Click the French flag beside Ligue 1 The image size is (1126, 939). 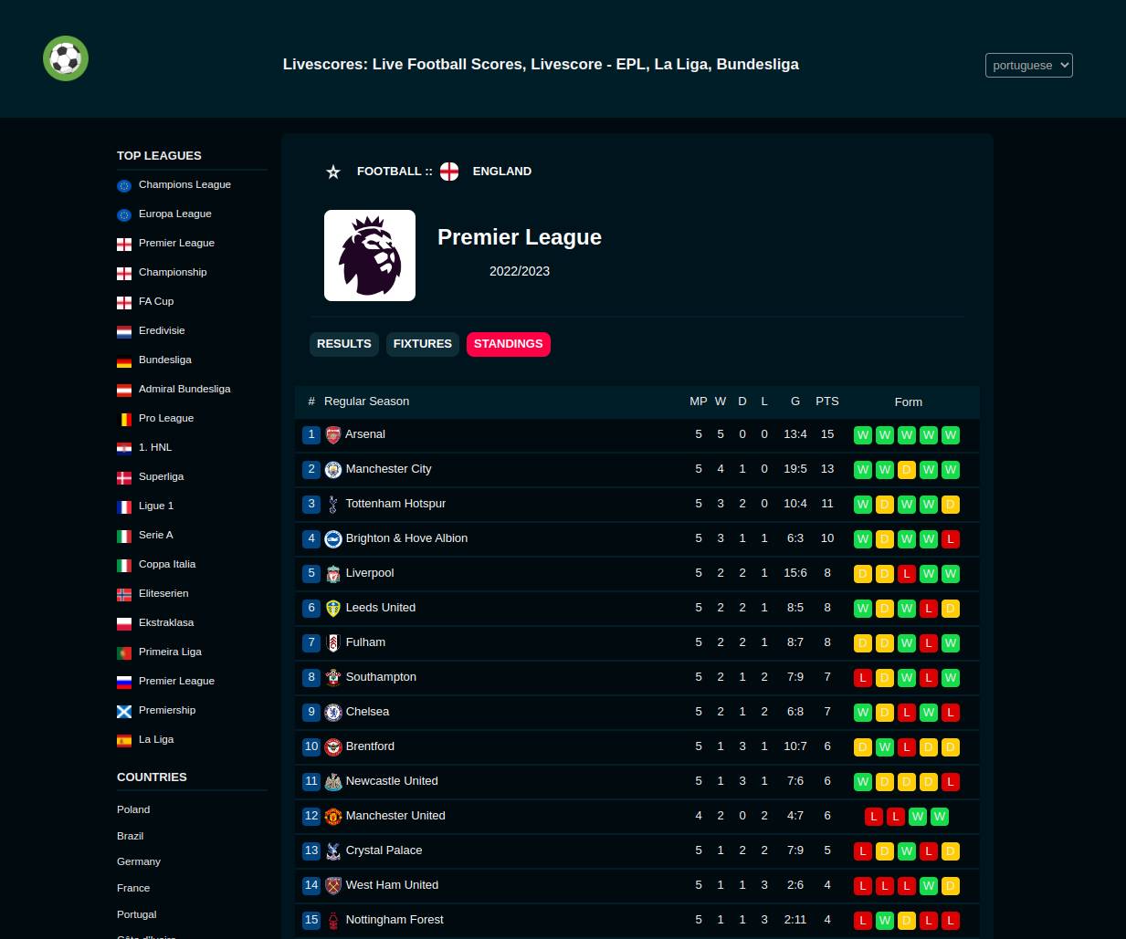[124, 507]
